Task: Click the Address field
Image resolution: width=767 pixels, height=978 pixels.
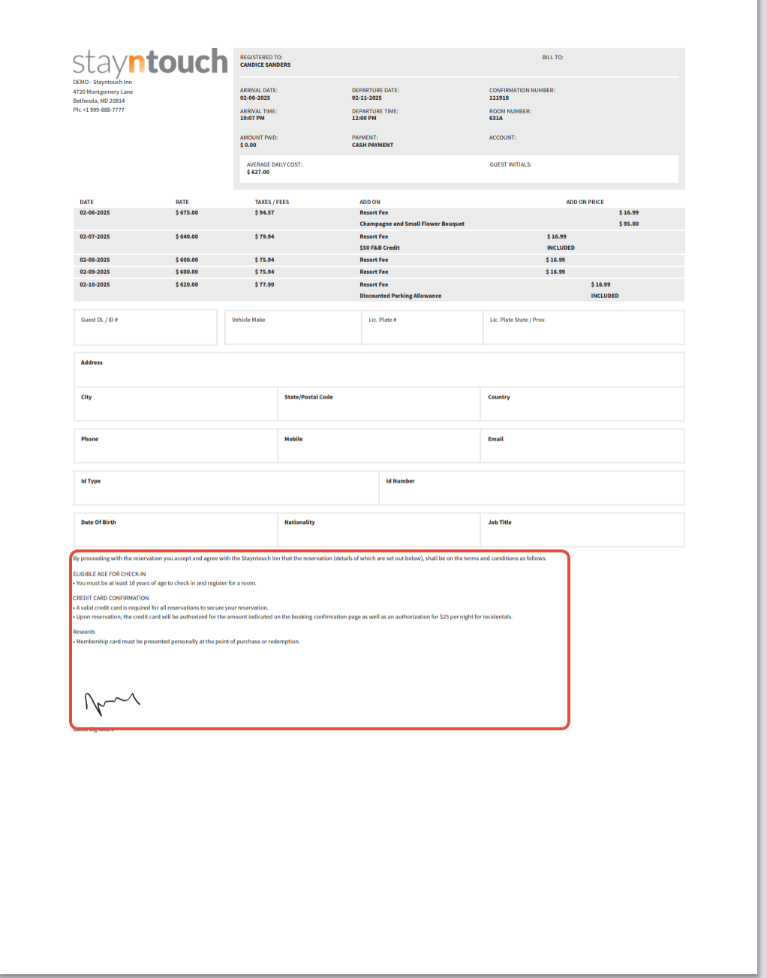Action: point(379,369)
